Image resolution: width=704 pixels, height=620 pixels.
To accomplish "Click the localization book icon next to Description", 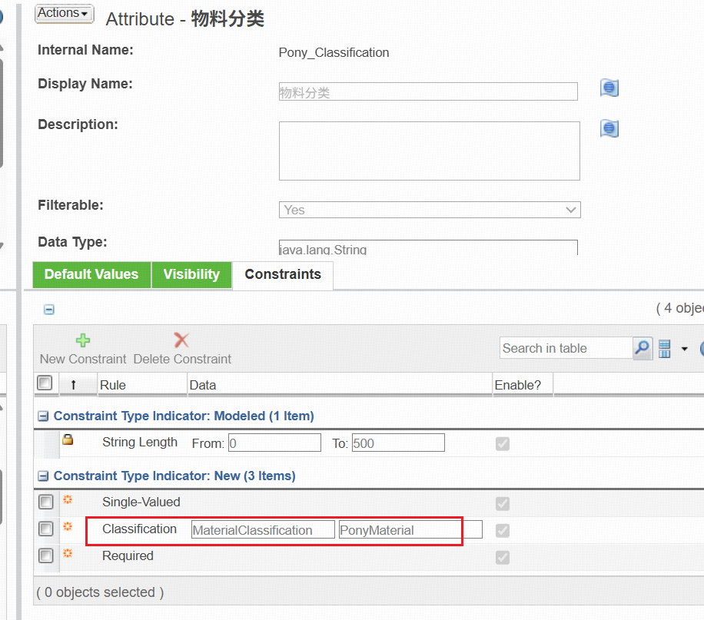I will tap(609, 128).
